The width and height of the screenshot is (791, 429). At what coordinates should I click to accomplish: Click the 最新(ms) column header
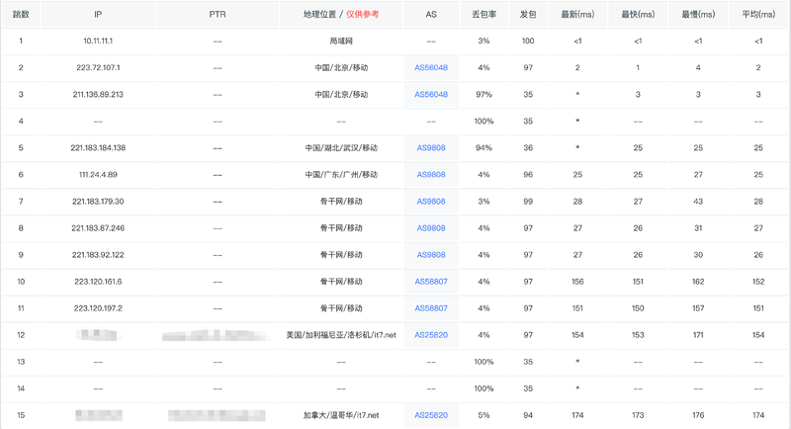pos(577,14)
